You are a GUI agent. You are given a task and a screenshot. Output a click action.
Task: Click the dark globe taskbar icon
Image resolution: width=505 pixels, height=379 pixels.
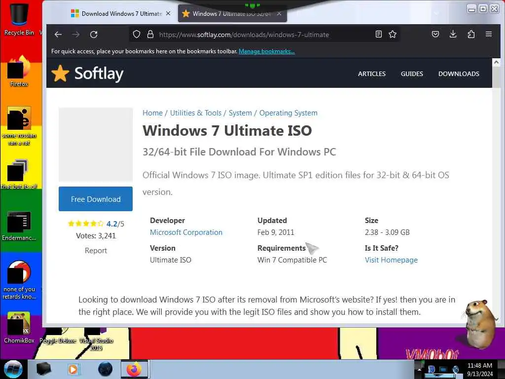point(105,369)
